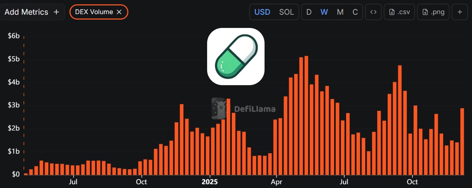Select cumulative (C) view
The image size is (472, 188).
coord(355,12)
